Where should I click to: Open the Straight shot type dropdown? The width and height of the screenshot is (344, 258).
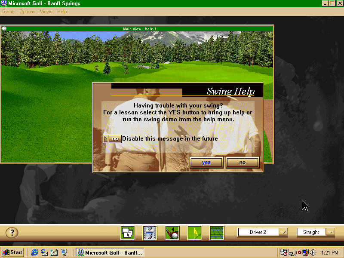click(x=330, y=232)
